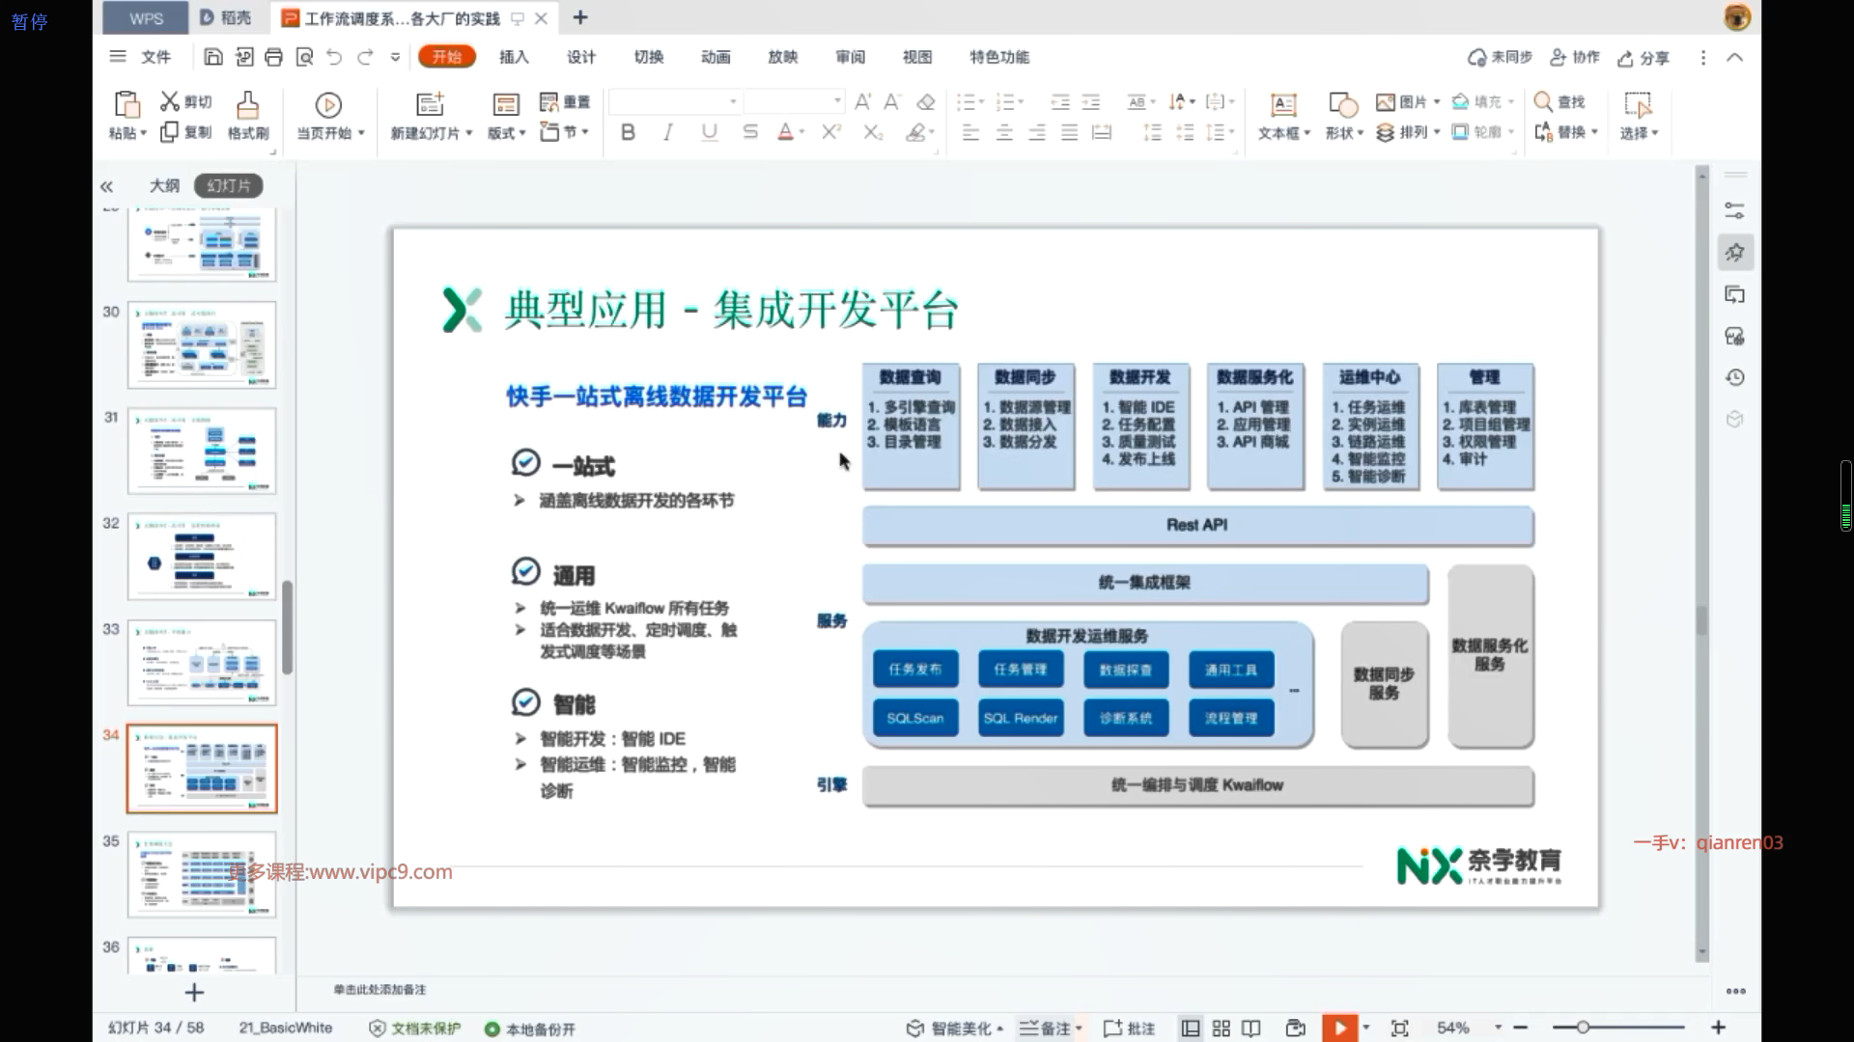Image resolution: width=1854 pixels, height=1042 pixels.
Task: Click the Underline text icon
Action: (710, 132)
